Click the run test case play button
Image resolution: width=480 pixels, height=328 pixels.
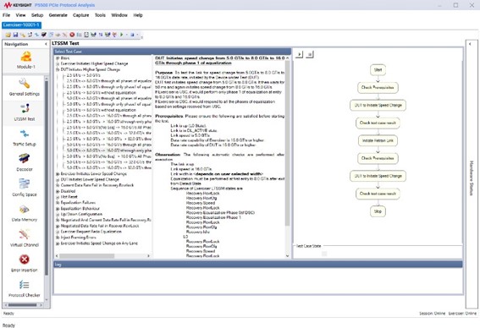pyautogui.click(x=299, y=54)
